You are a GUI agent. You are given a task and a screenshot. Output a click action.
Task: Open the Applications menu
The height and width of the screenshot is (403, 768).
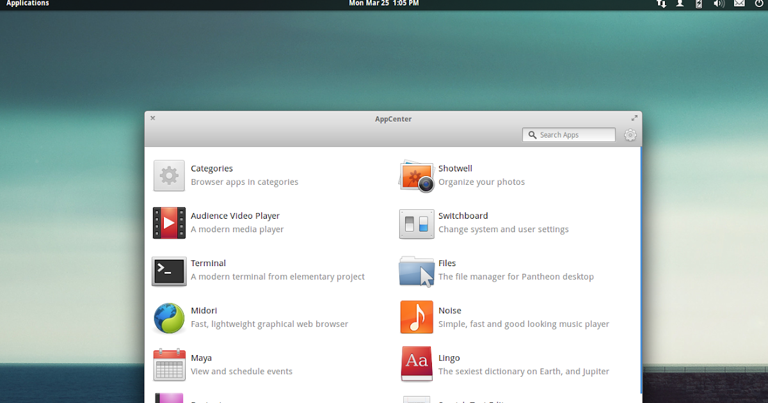pos(28,4)
